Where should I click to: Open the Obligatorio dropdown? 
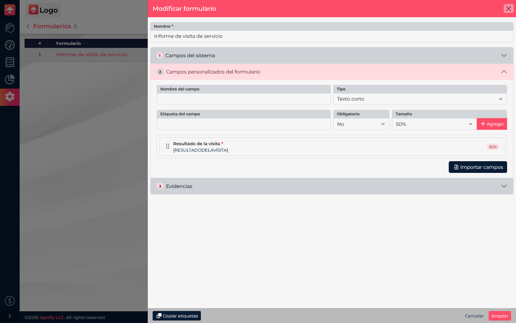pyautogui.click(x=361, y=124)
